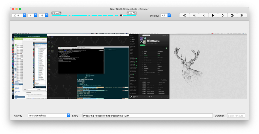Skip forward with the double-right arrow button
This screenshot has height=134, width=259.
[x=232, y=15]
